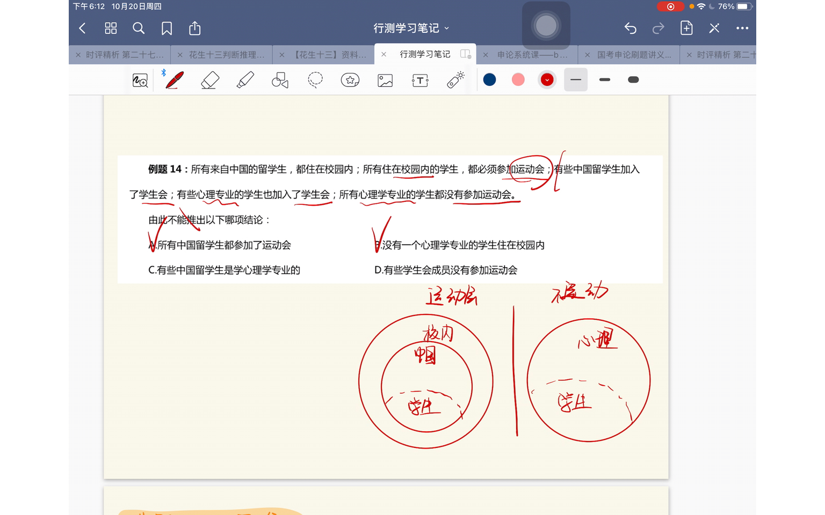Open the Share menu

click(x=194, y=28)
